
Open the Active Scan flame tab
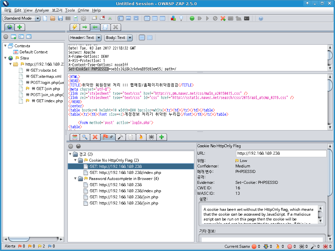[x=141, y=137]
